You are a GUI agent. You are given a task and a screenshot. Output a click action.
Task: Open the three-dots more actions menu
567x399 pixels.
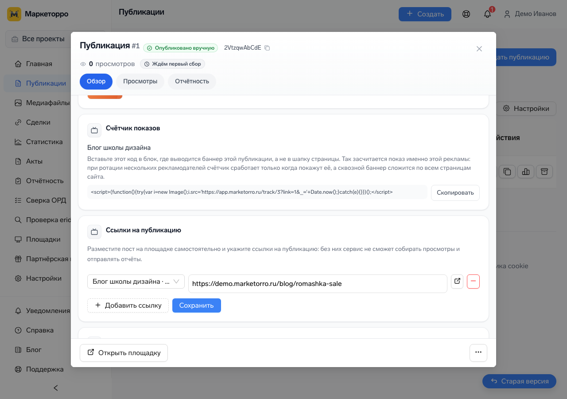coord(478,353)
